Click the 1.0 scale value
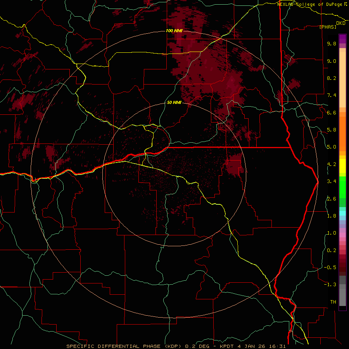 point(332,233)
